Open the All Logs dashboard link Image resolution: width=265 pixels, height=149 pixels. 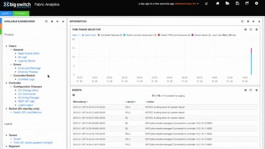(22, 57)
